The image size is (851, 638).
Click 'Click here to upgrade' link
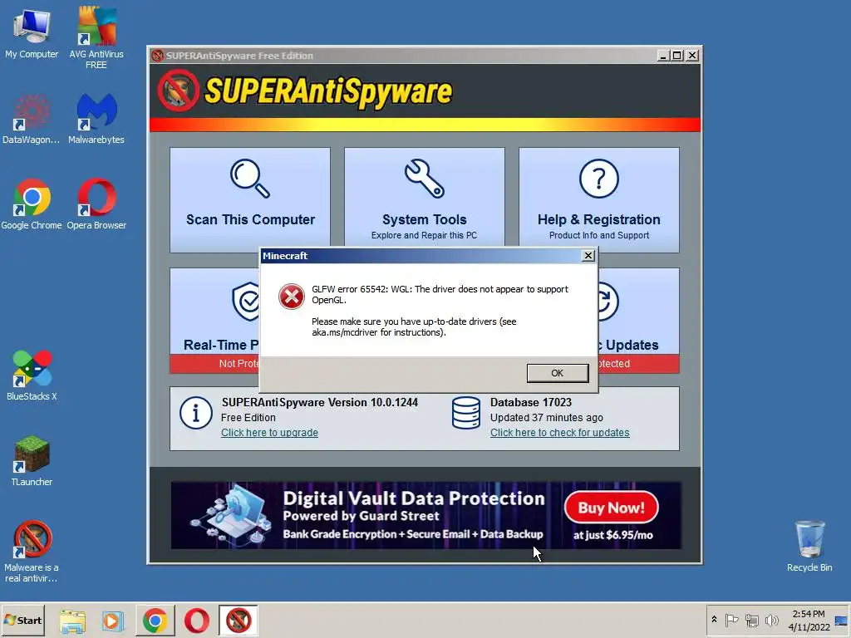click(269, 432)
